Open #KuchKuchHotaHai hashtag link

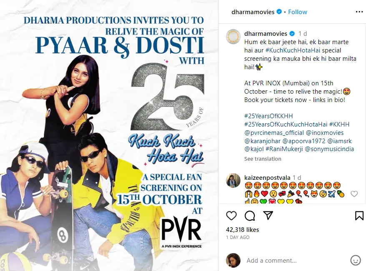(x=293, y=50)
